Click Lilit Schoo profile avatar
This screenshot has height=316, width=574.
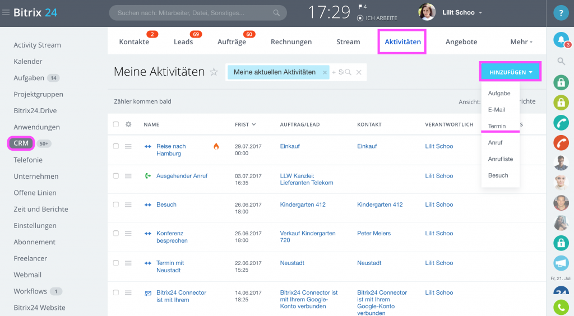click(x=427, y=12)
